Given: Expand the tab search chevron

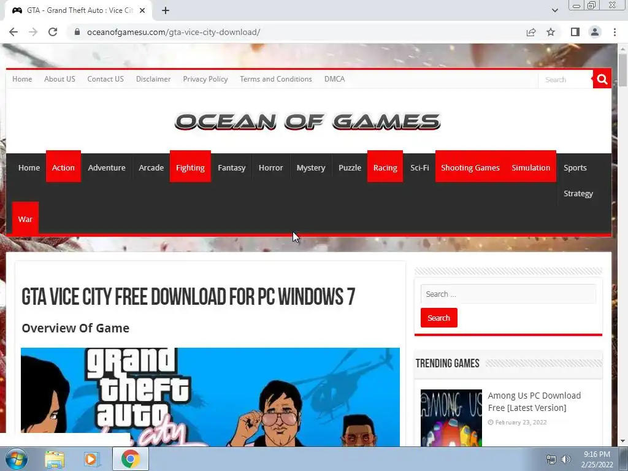Looking at the screenshot, I should pos(554,10).
